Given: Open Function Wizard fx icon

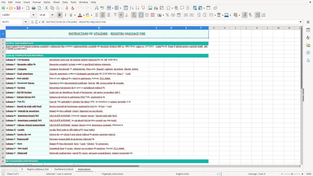Looking at the screenshot, I should [32, 22].
